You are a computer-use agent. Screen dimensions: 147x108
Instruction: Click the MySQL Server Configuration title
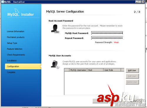coord(65,12)
